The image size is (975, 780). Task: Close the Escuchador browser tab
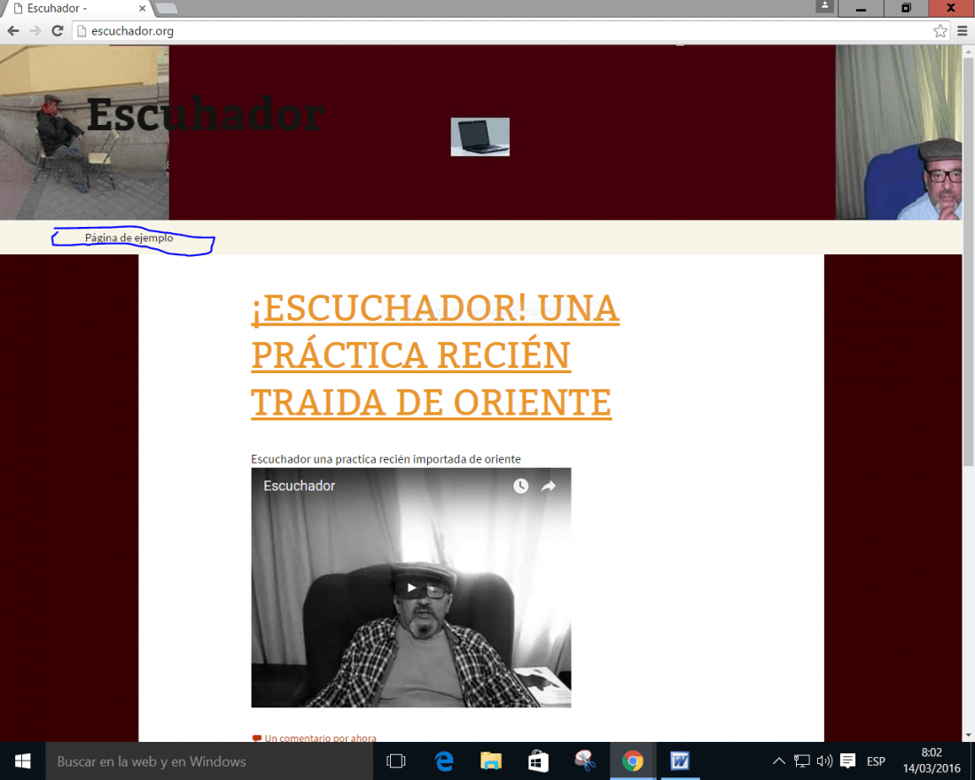pos(143,8)
